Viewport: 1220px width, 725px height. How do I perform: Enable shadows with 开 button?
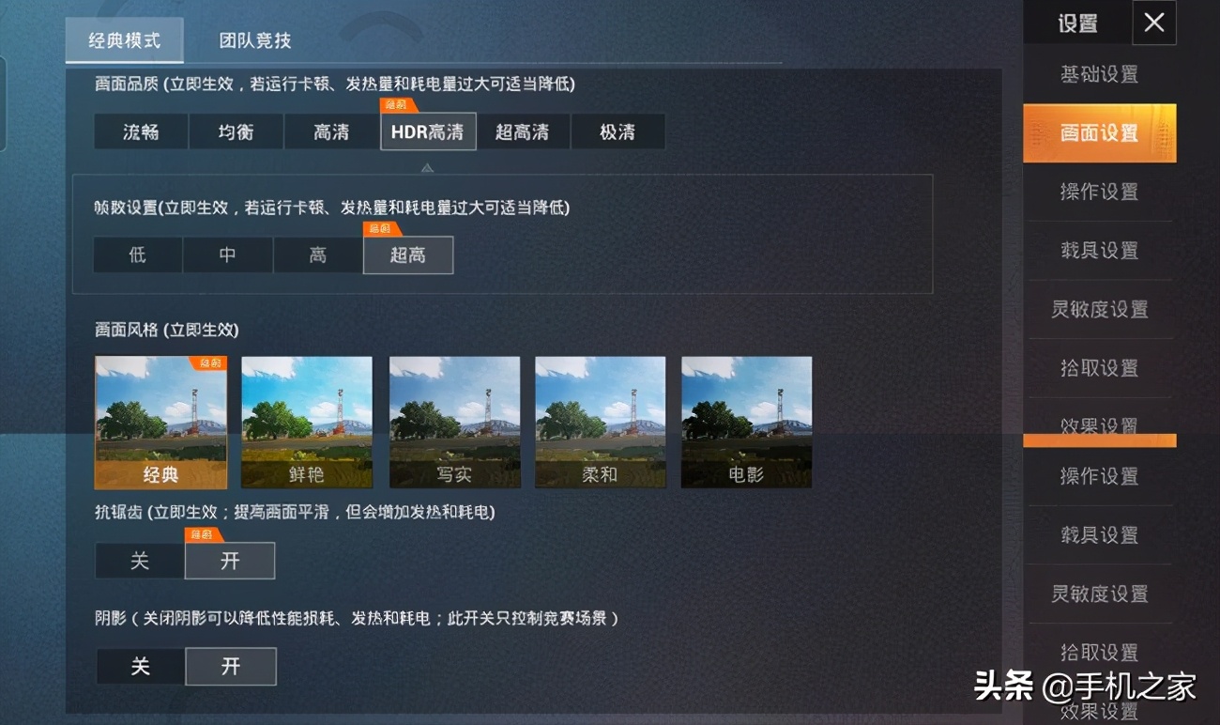coord(231,667)
